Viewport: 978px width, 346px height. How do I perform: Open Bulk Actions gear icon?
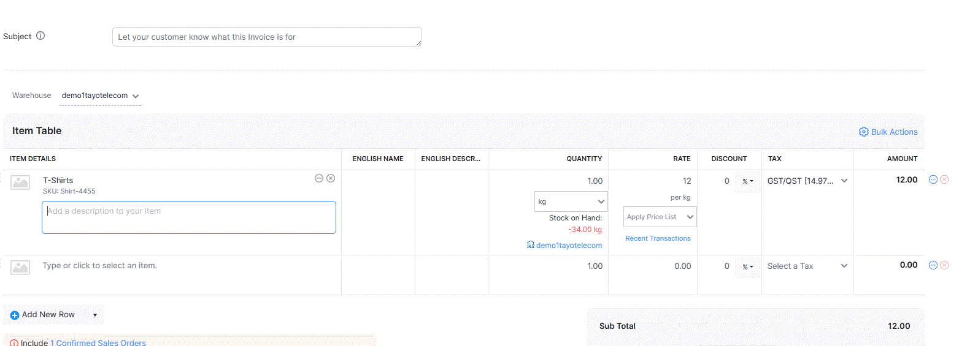[x=864, y=132]
